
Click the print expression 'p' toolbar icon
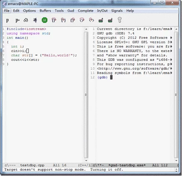(x=8, y=20)
